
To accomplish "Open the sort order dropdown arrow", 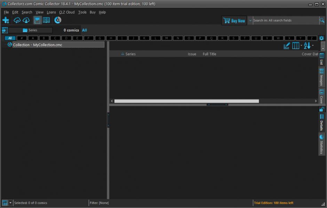I will [x=313, y=46].
